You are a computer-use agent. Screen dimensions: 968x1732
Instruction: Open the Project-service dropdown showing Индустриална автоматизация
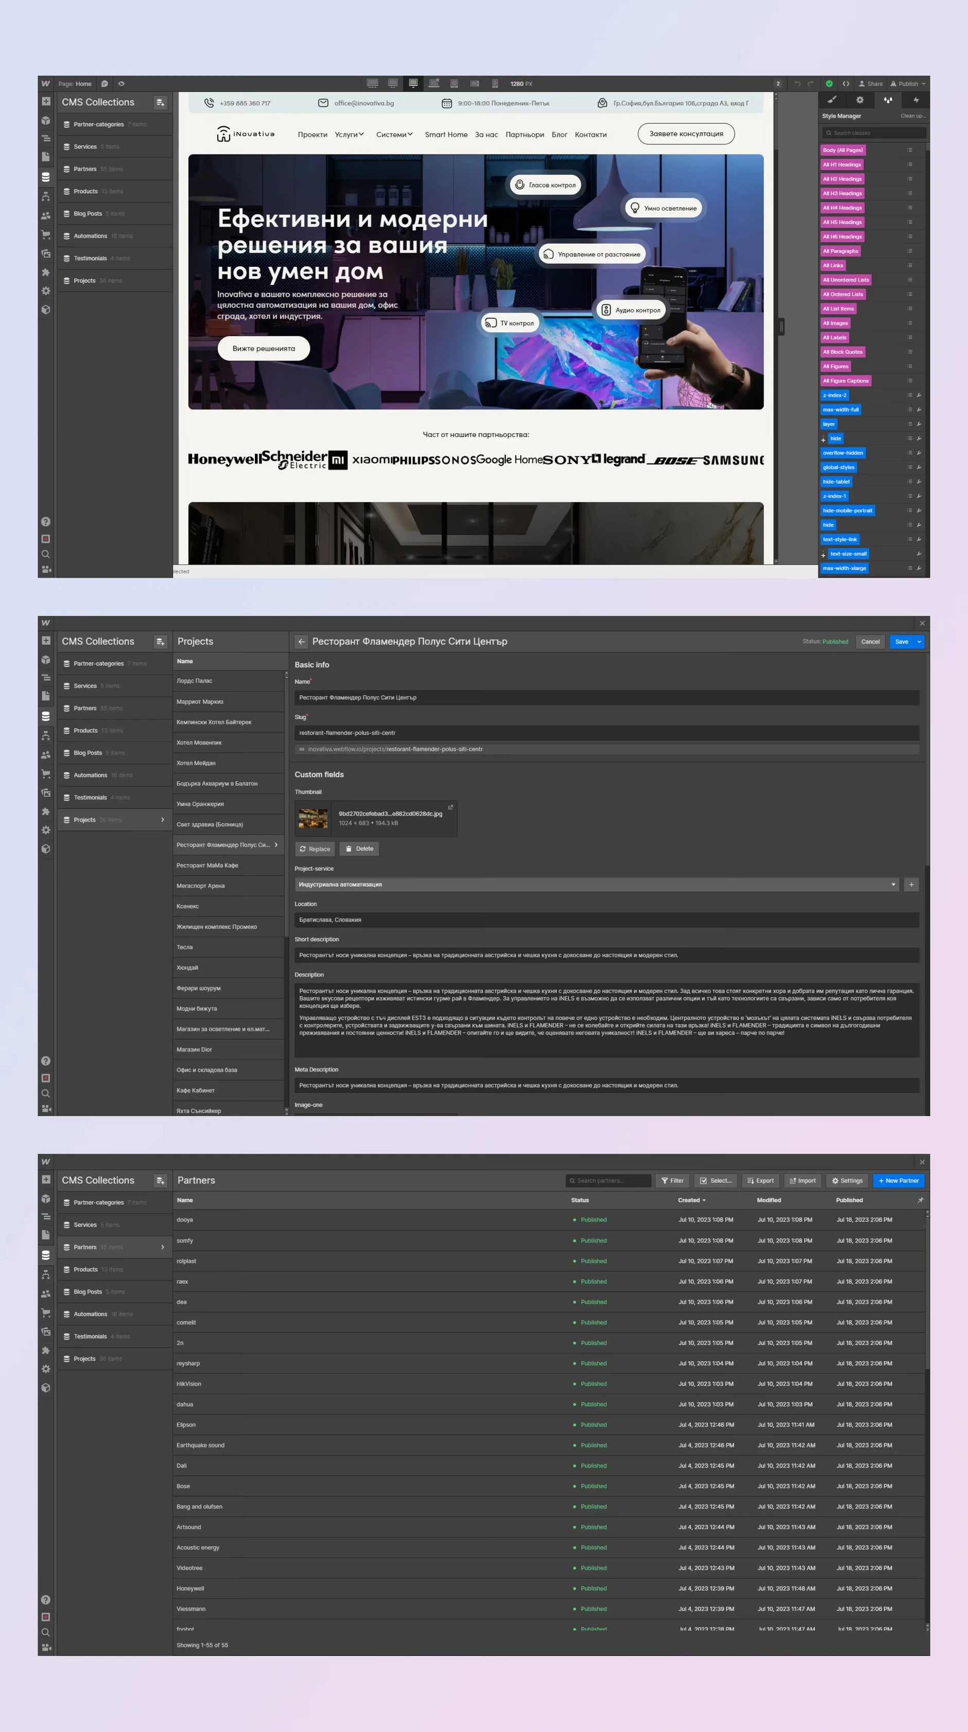tap(597, 885)
